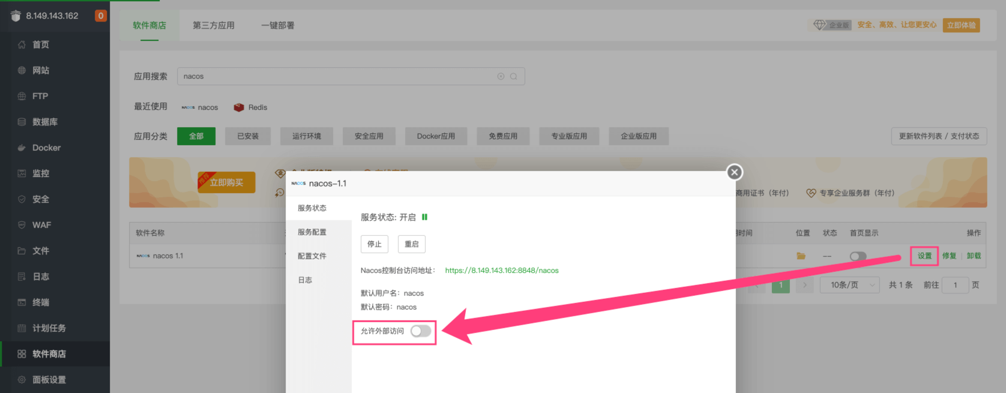Open Terminal (终端) in sidebar

[x=41, y=302]
